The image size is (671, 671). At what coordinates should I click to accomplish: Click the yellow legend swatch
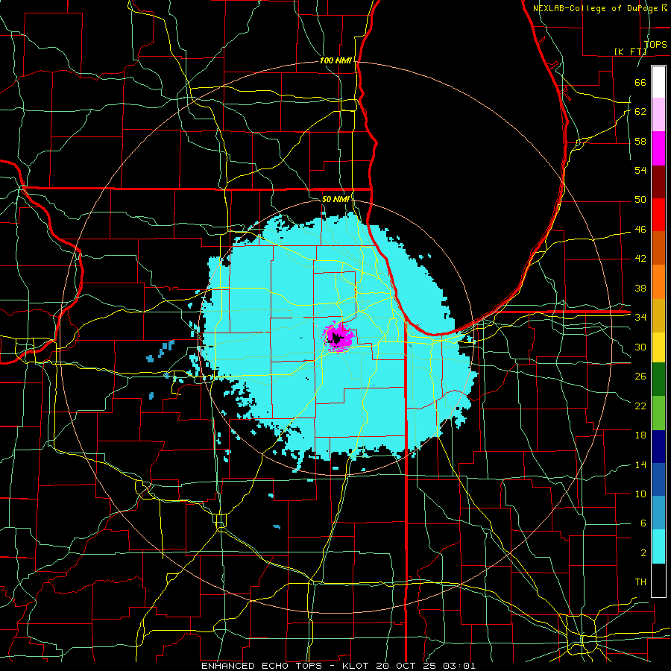click(x=658, y=347)
